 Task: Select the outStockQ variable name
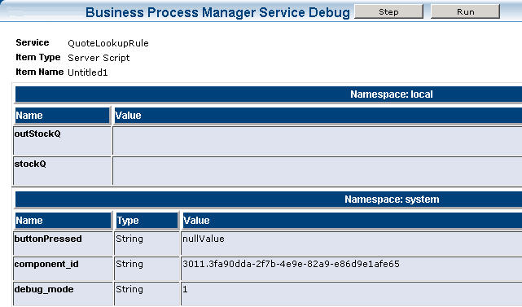[37, 134]
